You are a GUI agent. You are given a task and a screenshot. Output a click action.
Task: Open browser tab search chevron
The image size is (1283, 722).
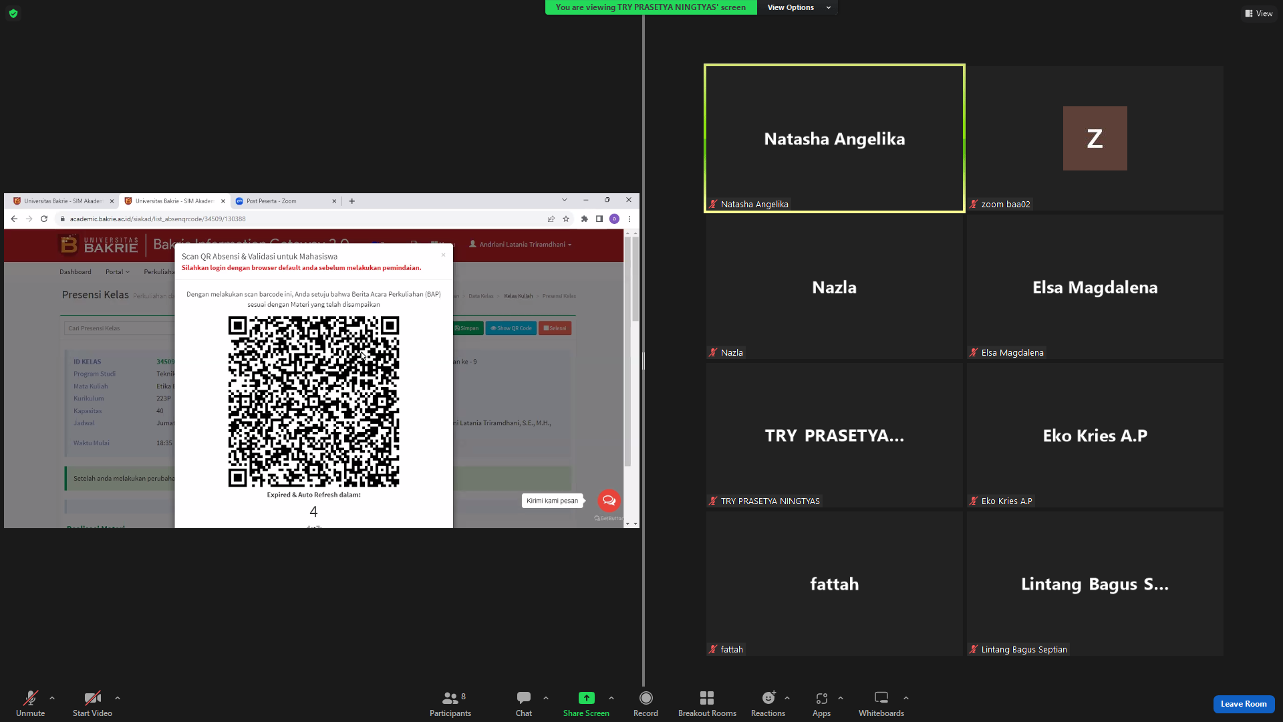pos(565,200)
